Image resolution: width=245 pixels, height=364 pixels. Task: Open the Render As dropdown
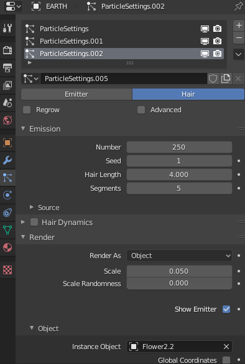179,256
